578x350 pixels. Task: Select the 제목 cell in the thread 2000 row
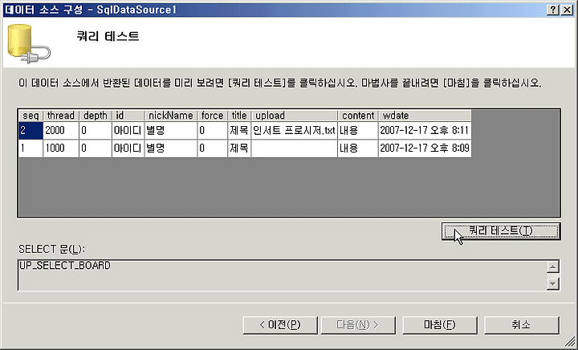[239, 130]
